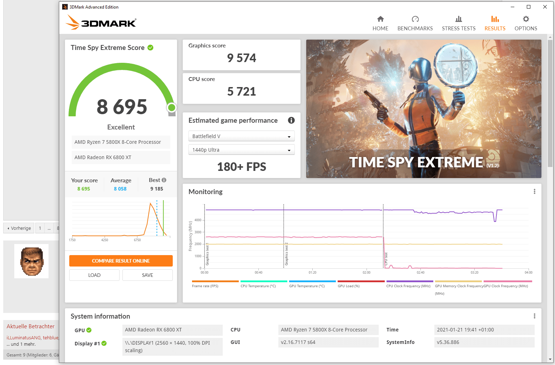Click the Best score value 9 185
The height and width of the screenshot is (365, 555).
pyautogui.click(x=157, y=189)
